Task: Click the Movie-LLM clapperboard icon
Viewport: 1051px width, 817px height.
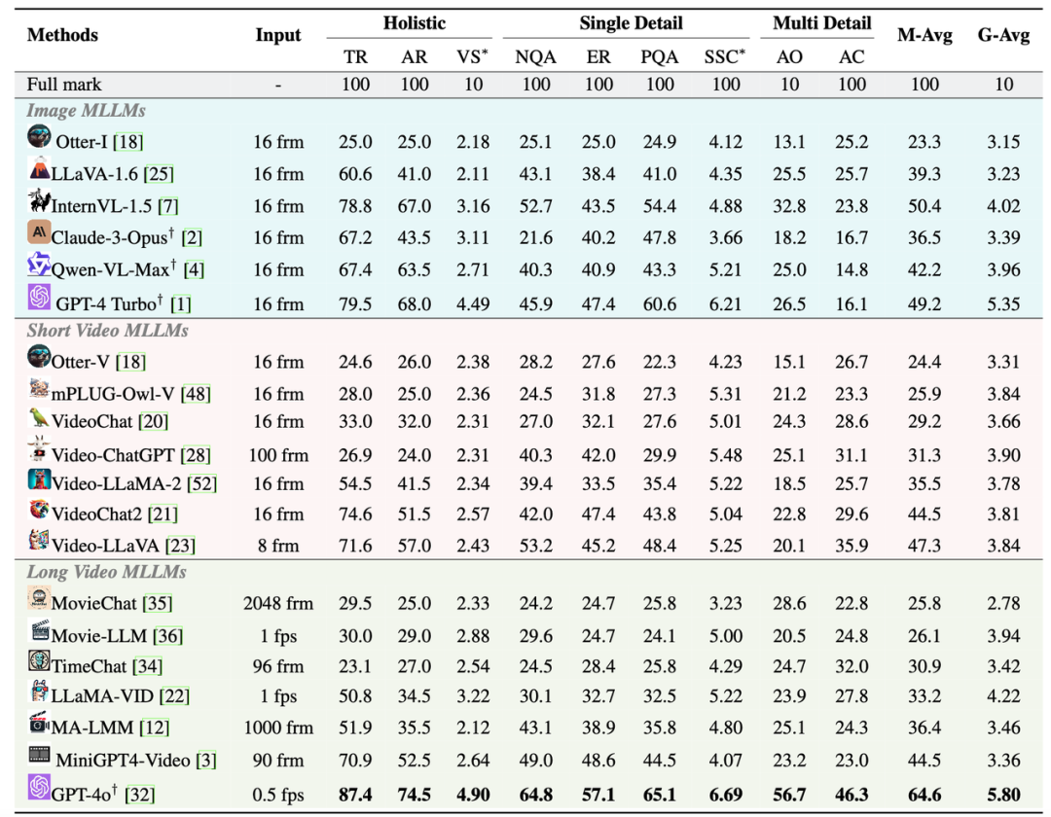Action: coord(40,630)
